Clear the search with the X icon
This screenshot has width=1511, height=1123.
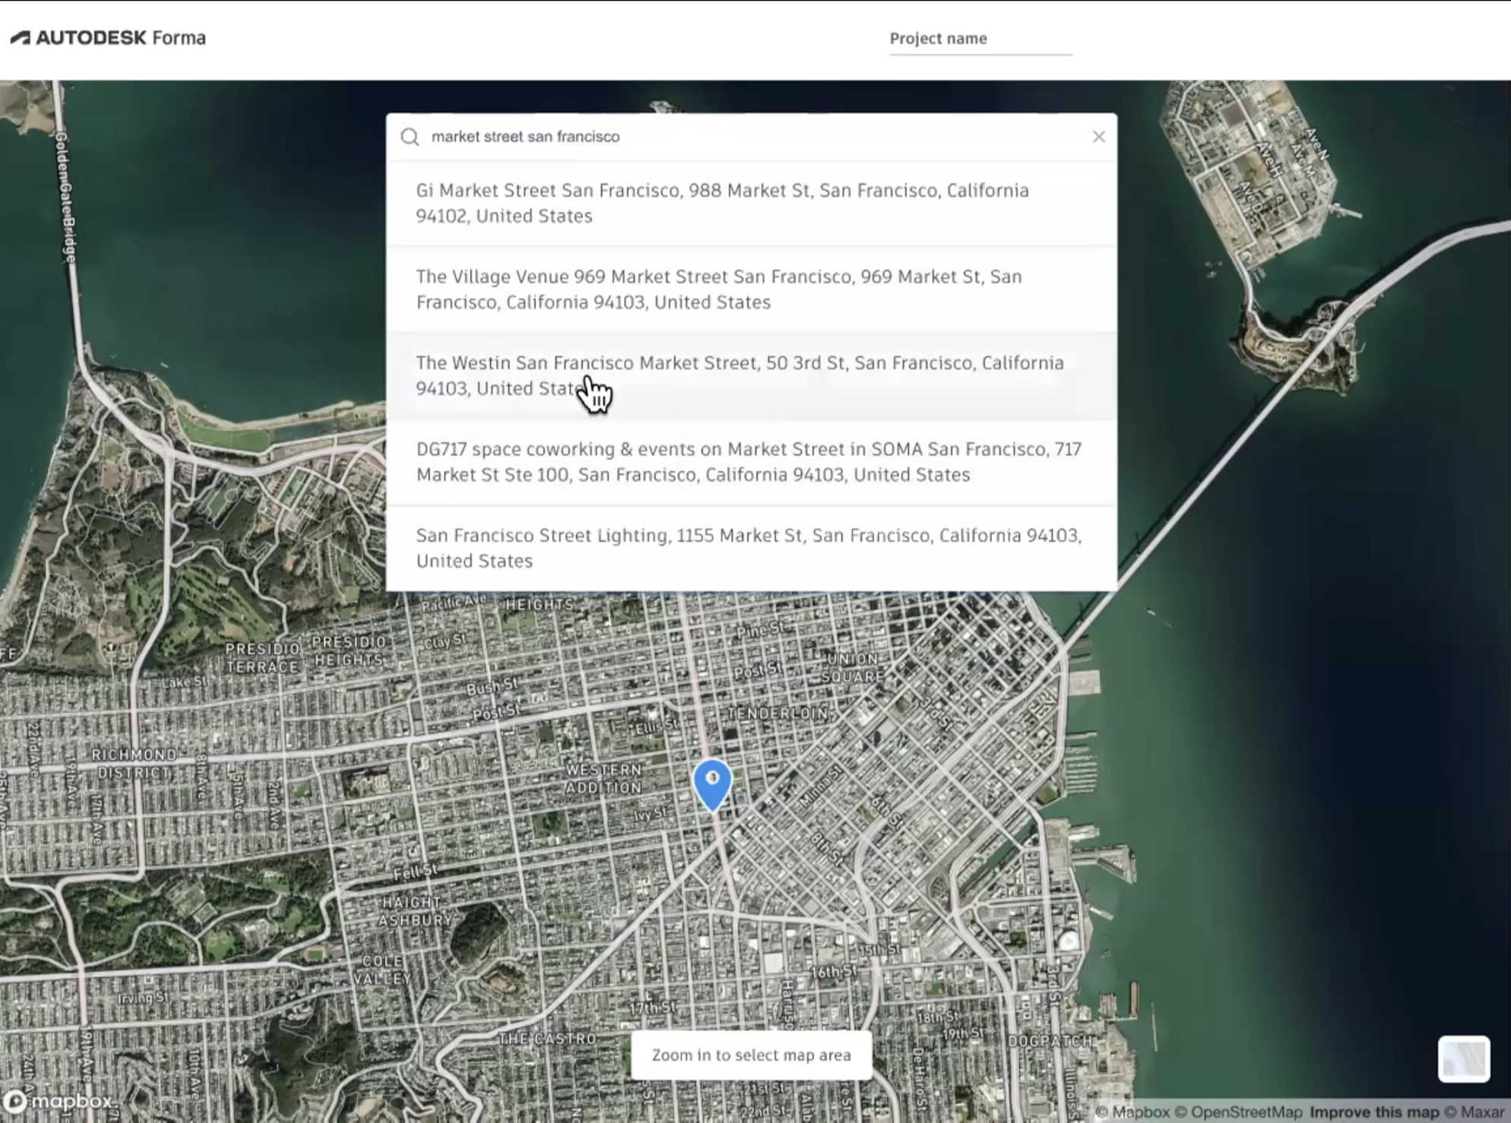(1098, 137)
